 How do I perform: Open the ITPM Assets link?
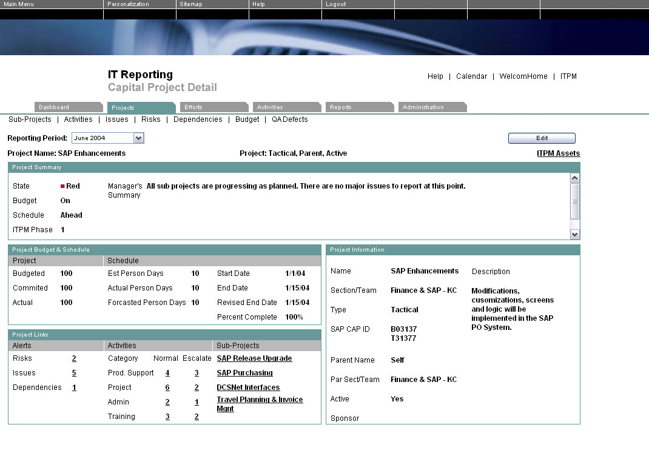pos(559,153)
